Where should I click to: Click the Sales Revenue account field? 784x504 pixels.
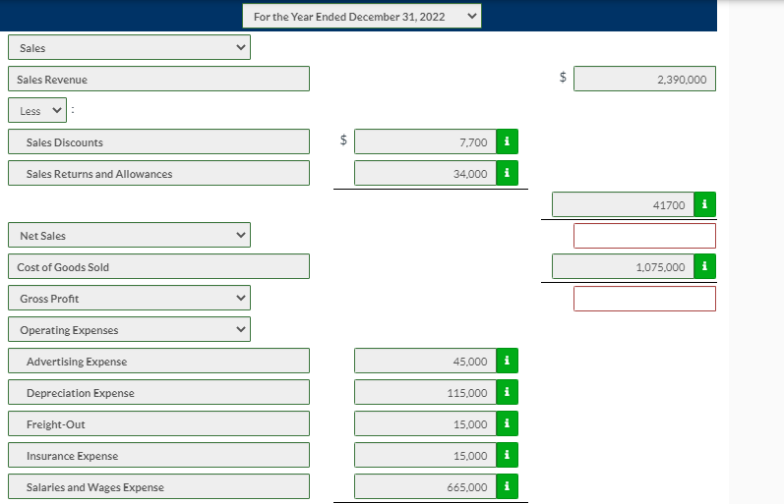pos(159,79)
